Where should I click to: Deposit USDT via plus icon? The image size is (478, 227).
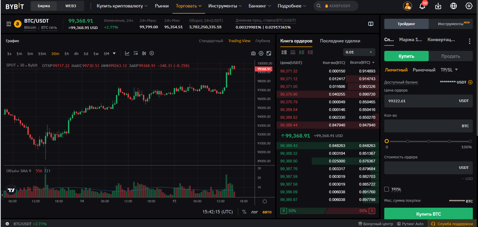[x=470, y=82]
